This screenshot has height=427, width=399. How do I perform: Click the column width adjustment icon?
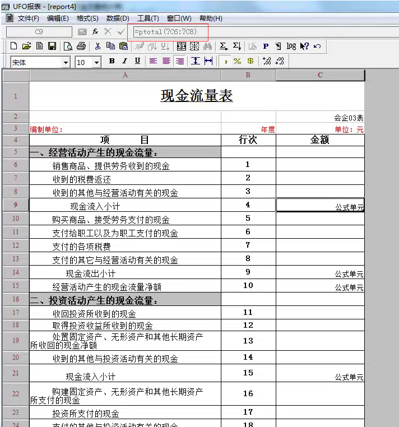pos(208,61)
